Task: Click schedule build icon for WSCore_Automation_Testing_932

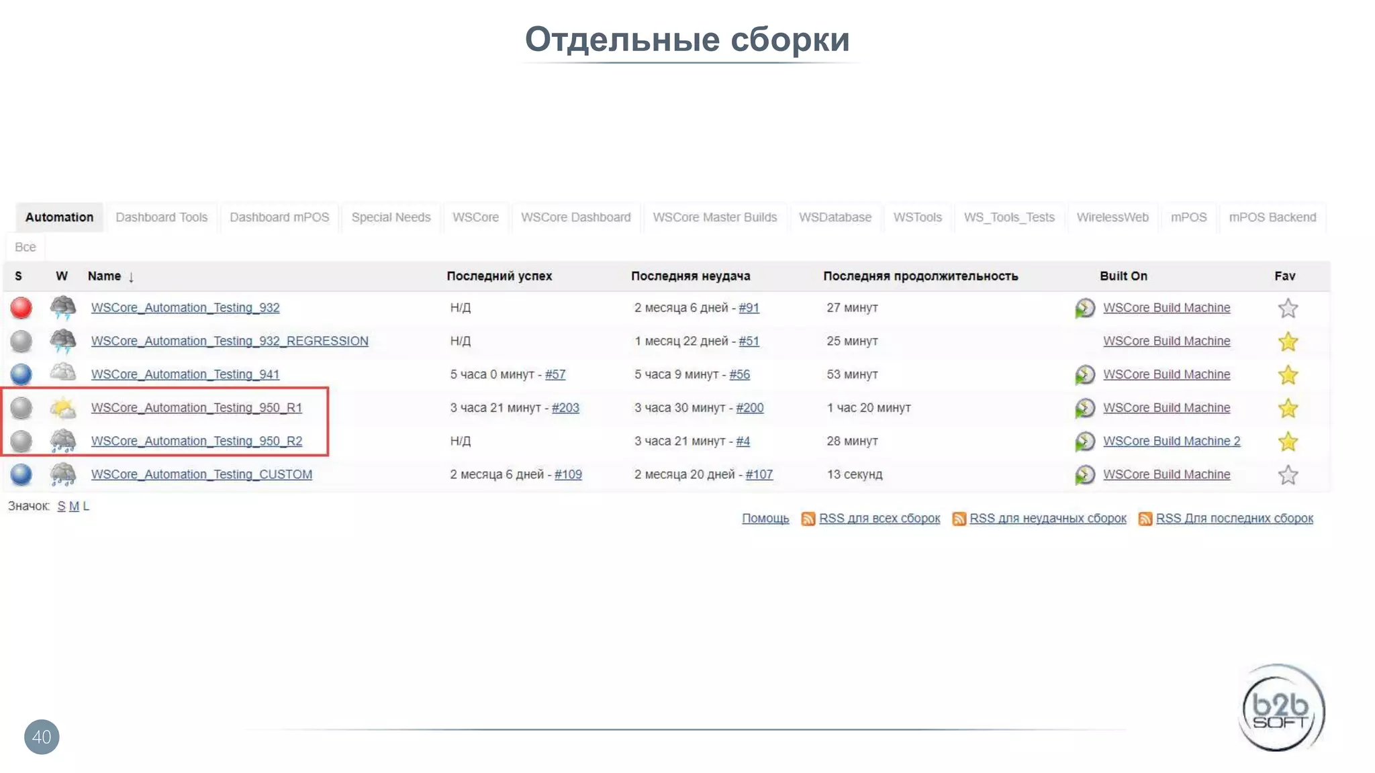Action: pos(1084,308)
